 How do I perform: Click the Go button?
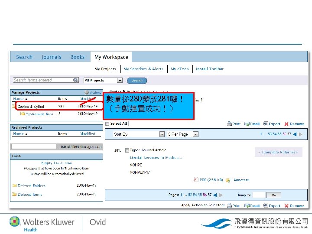[x=274, y=195]
